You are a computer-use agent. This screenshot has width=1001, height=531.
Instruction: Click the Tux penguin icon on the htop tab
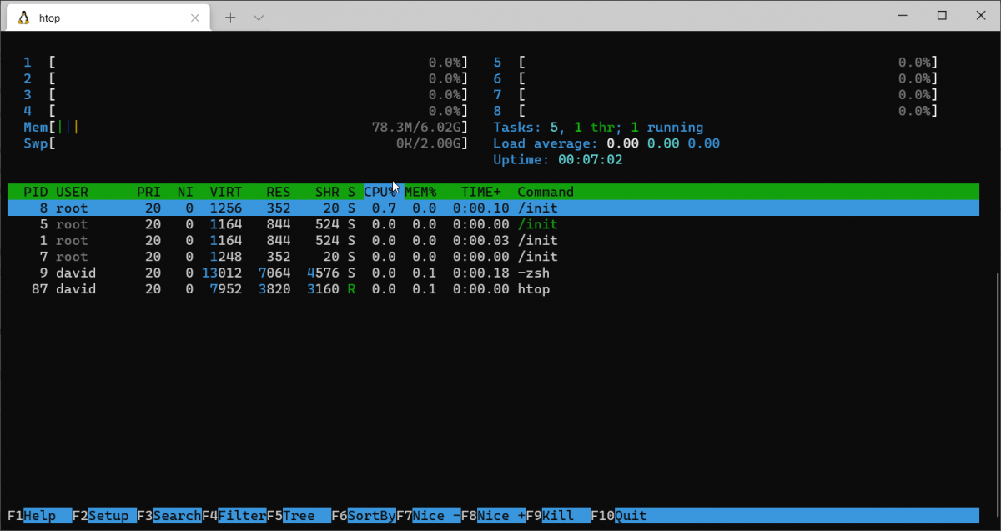click(23, 17)
